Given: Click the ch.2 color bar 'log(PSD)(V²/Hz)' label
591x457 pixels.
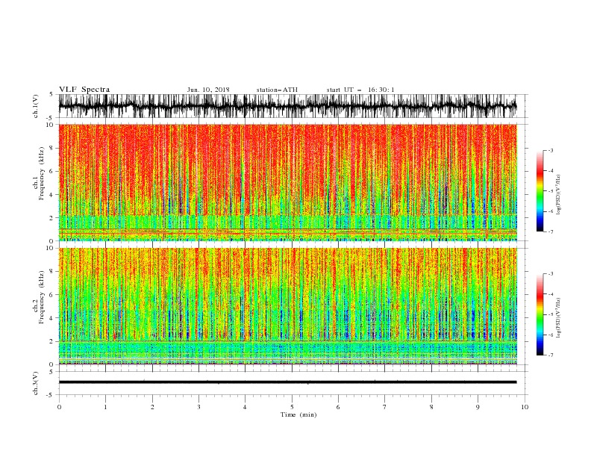Looking at the screenshot, I should click(x=558, y=318).
